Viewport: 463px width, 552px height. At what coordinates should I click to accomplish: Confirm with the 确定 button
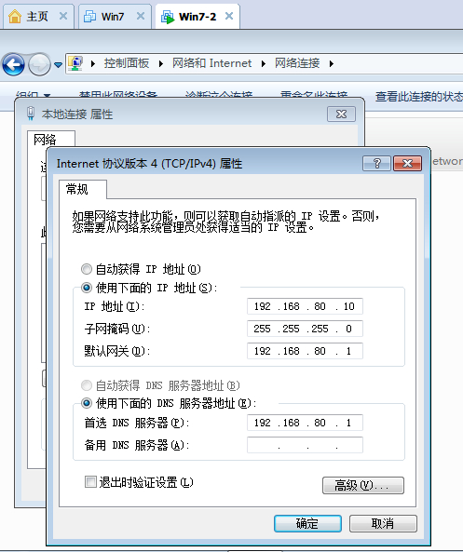(x=307, y=523)
